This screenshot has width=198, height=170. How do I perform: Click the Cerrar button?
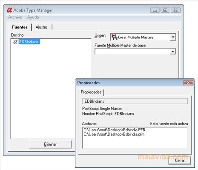tap(180, 161)
